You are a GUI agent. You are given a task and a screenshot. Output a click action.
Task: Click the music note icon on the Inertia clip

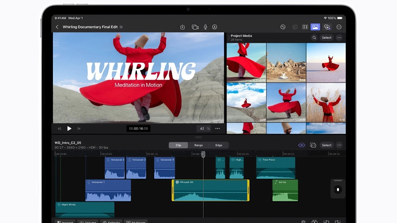click(276, 182)
